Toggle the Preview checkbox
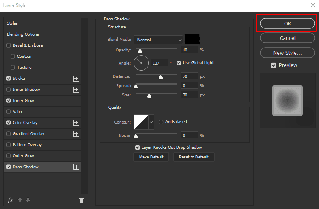The image size is (319, 209). click(273, 65)
